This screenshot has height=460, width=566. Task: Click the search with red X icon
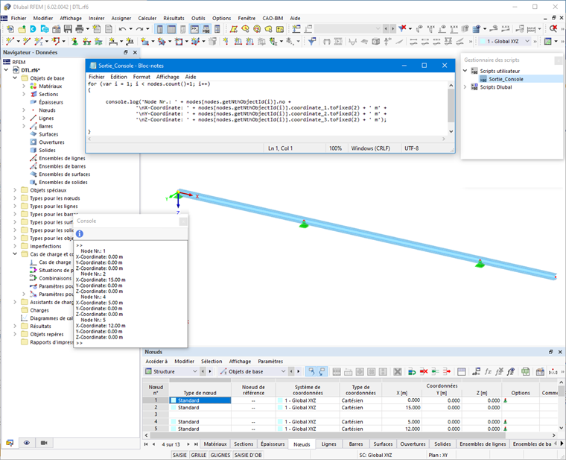pos(553,29)
